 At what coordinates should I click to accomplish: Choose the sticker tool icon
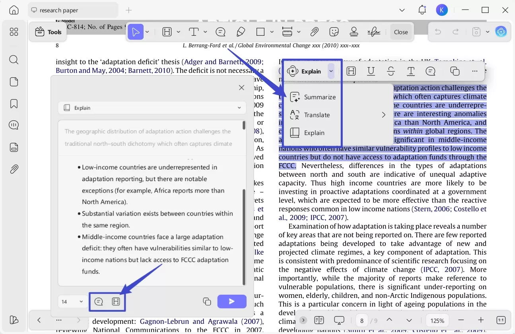pos(334,32)
